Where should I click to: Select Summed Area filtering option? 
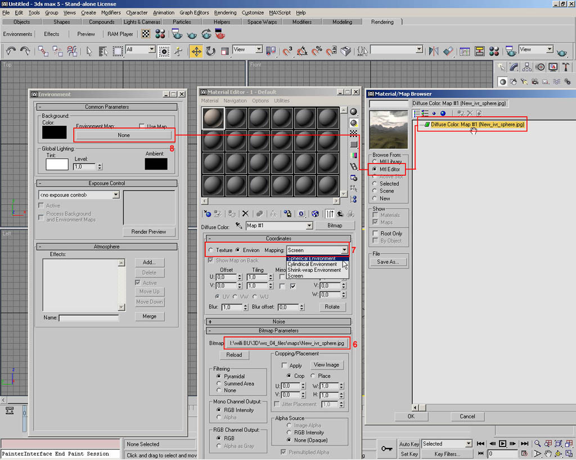(219, 383)
